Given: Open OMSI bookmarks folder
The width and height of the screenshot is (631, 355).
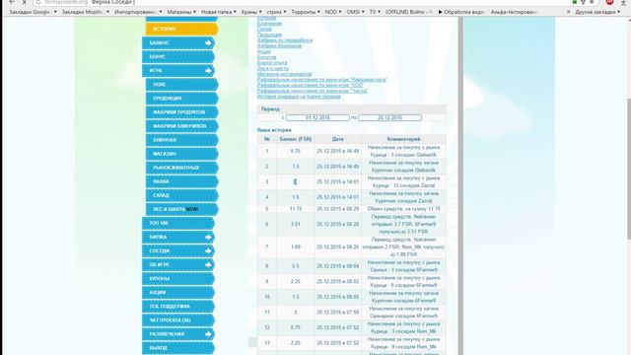Looking at the screenshot, I should coord(355,12).
